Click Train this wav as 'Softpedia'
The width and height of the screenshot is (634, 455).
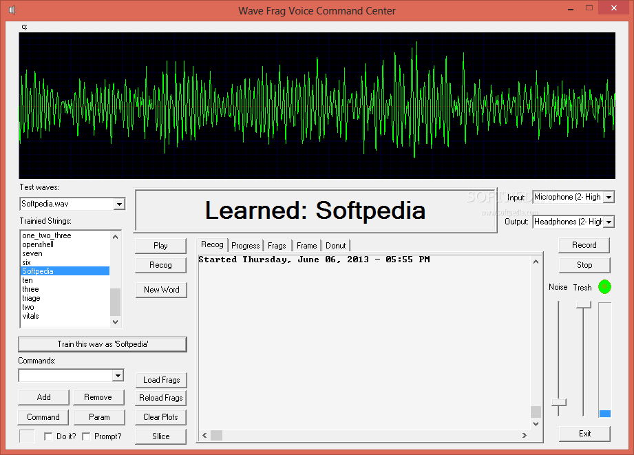[103, 344]
